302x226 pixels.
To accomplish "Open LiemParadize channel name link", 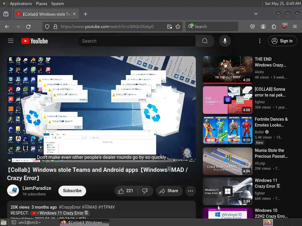I will 37,188.
